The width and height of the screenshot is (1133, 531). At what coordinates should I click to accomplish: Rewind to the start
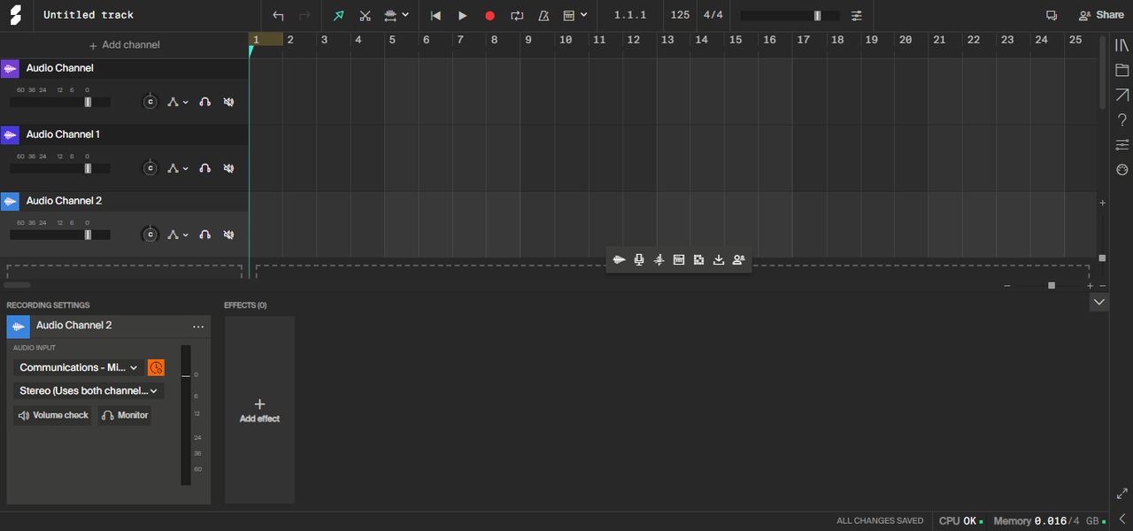435,15
